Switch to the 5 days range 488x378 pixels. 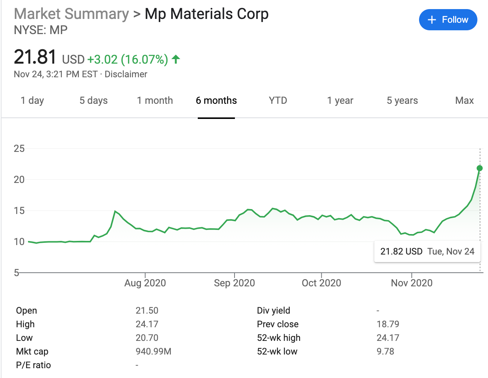[x=94, y=100]
